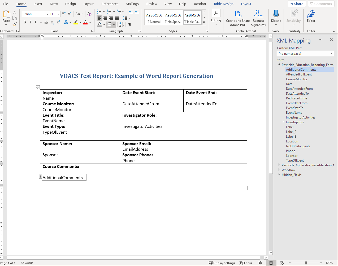Open the Change Case dropdown
This screenshot has height=266, width=338.
click(x=79, y=14)
